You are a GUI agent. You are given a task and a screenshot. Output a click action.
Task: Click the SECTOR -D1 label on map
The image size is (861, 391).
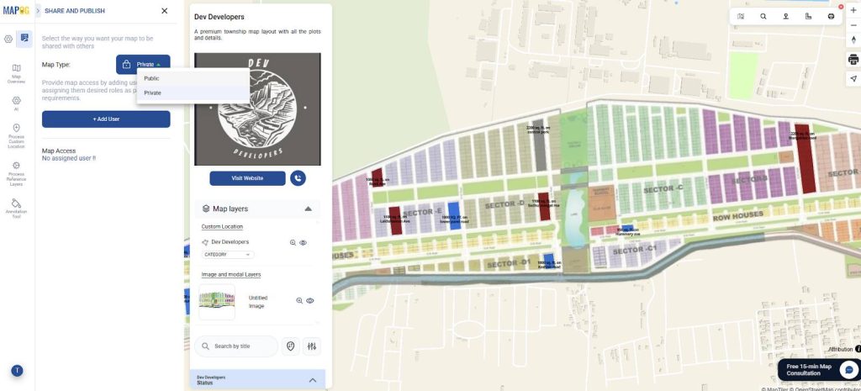[x=509, y=264]
